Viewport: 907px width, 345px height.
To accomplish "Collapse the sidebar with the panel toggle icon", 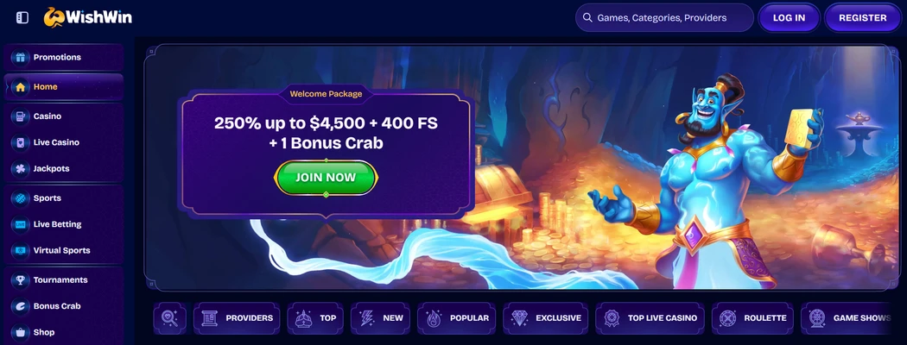I will [22, 17].
